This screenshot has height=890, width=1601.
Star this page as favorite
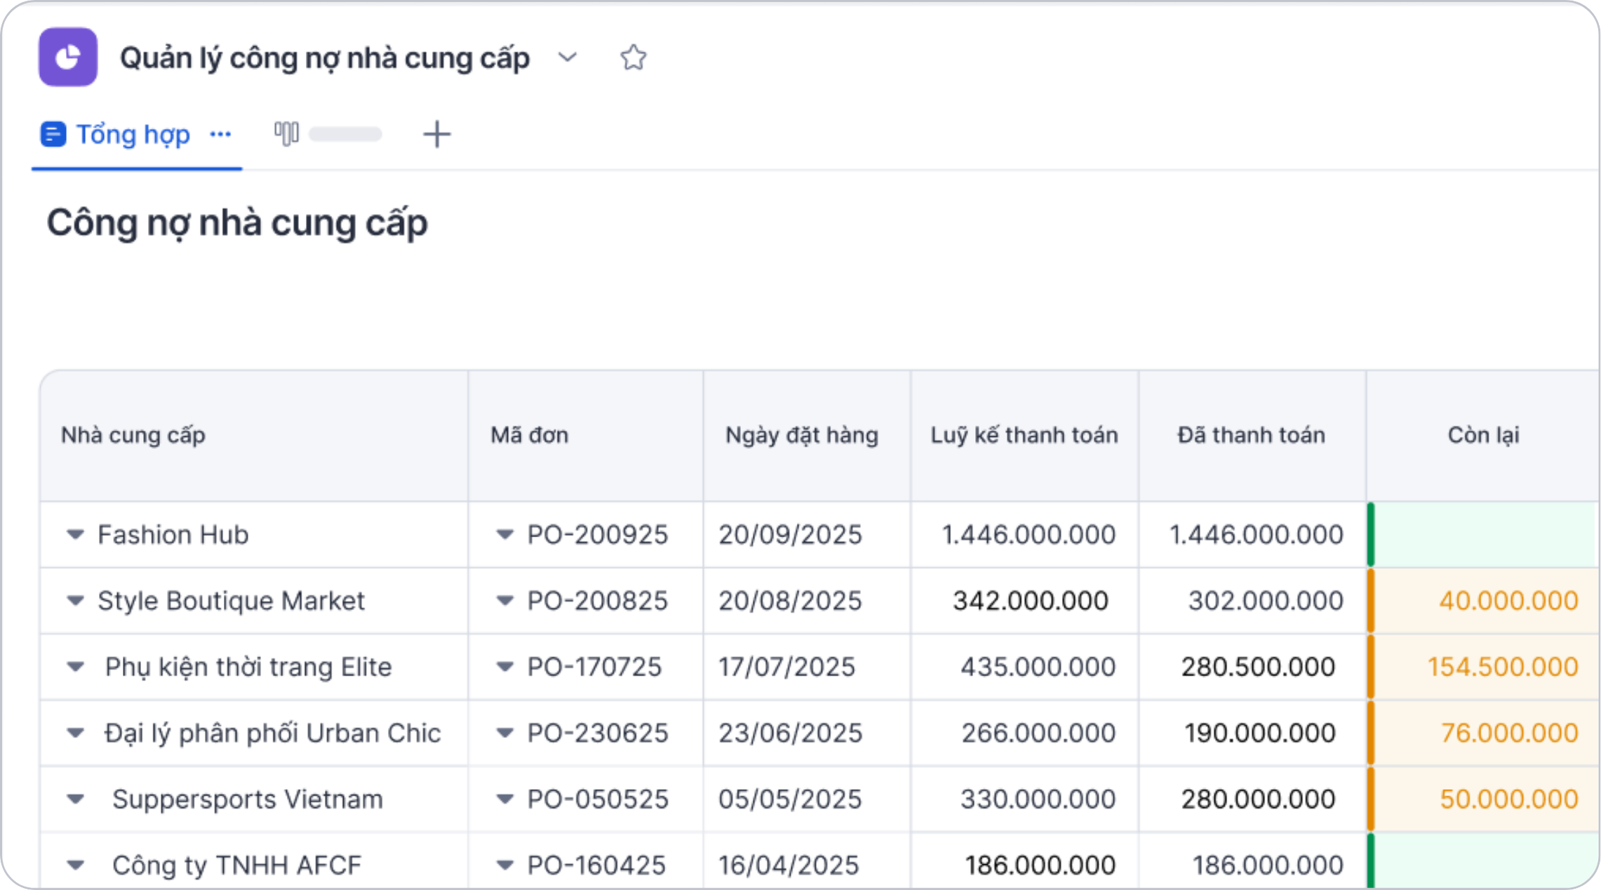(633, 58)
